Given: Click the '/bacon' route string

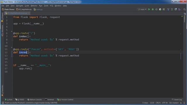Looking at the screenshot, I should [35, 49].
